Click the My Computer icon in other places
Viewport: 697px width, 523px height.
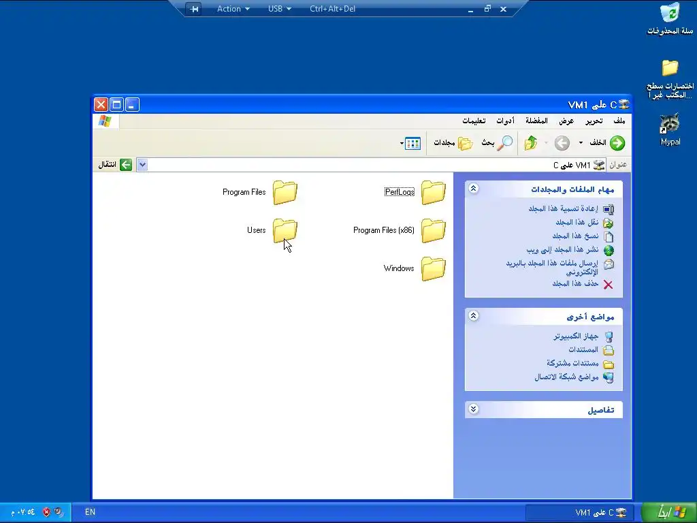pos(608,336)
